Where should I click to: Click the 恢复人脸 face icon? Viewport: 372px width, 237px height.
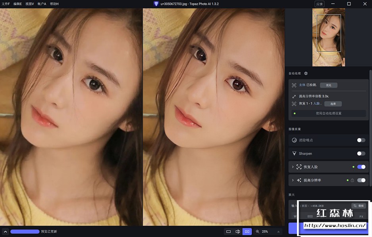point(299,167)
